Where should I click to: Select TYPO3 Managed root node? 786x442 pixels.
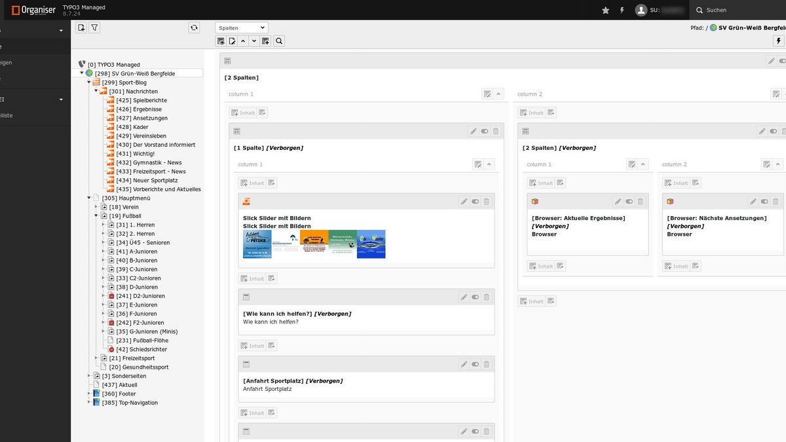pyautogui.click(x=114, y=65)
